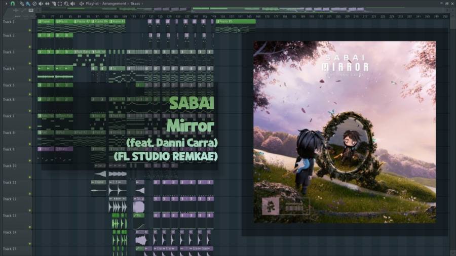Click bar 73 on the timeline ruler
This screenshot has height=256, width=456.
click(x=44, y=17)
